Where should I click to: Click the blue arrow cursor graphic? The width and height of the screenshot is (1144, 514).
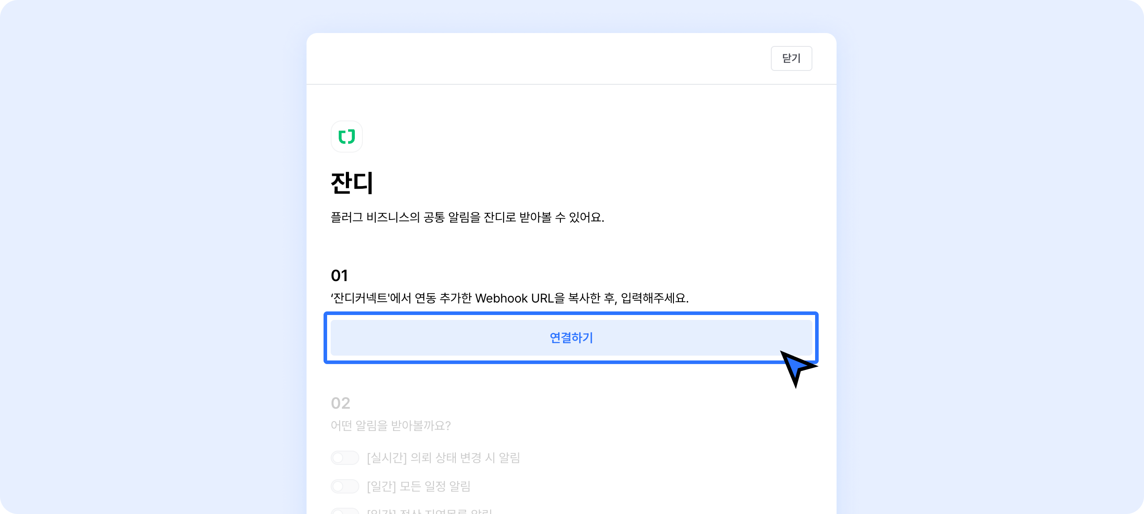(x=797, y=366)
